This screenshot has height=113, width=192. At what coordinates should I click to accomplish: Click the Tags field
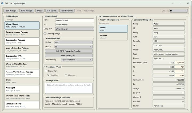169,54
